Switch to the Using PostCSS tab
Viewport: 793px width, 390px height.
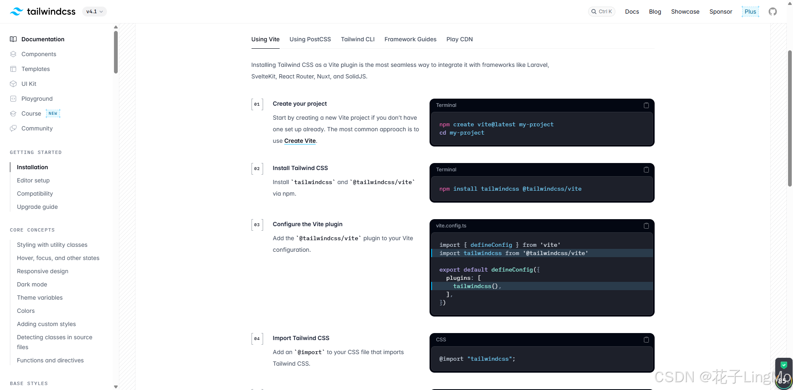click(310, 39)
